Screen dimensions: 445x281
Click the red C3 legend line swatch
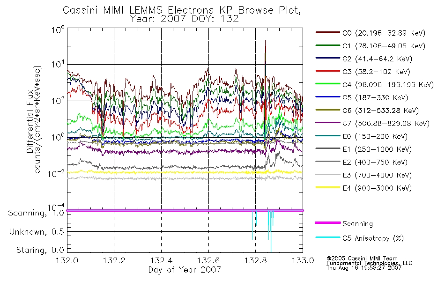click(328, 71)
